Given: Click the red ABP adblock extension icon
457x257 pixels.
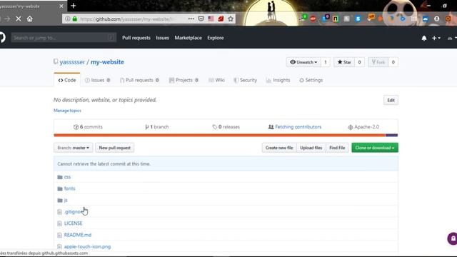Looking at the screenshot, I should (313, 19).
